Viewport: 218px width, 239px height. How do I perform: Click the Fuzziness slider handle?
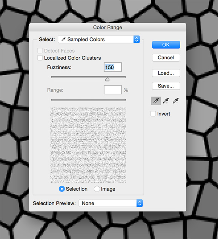pos(107,79)
